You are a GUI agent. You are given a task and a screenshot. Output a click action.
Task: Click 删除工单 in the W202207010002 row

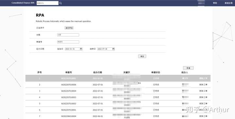[x=203, y=103]
